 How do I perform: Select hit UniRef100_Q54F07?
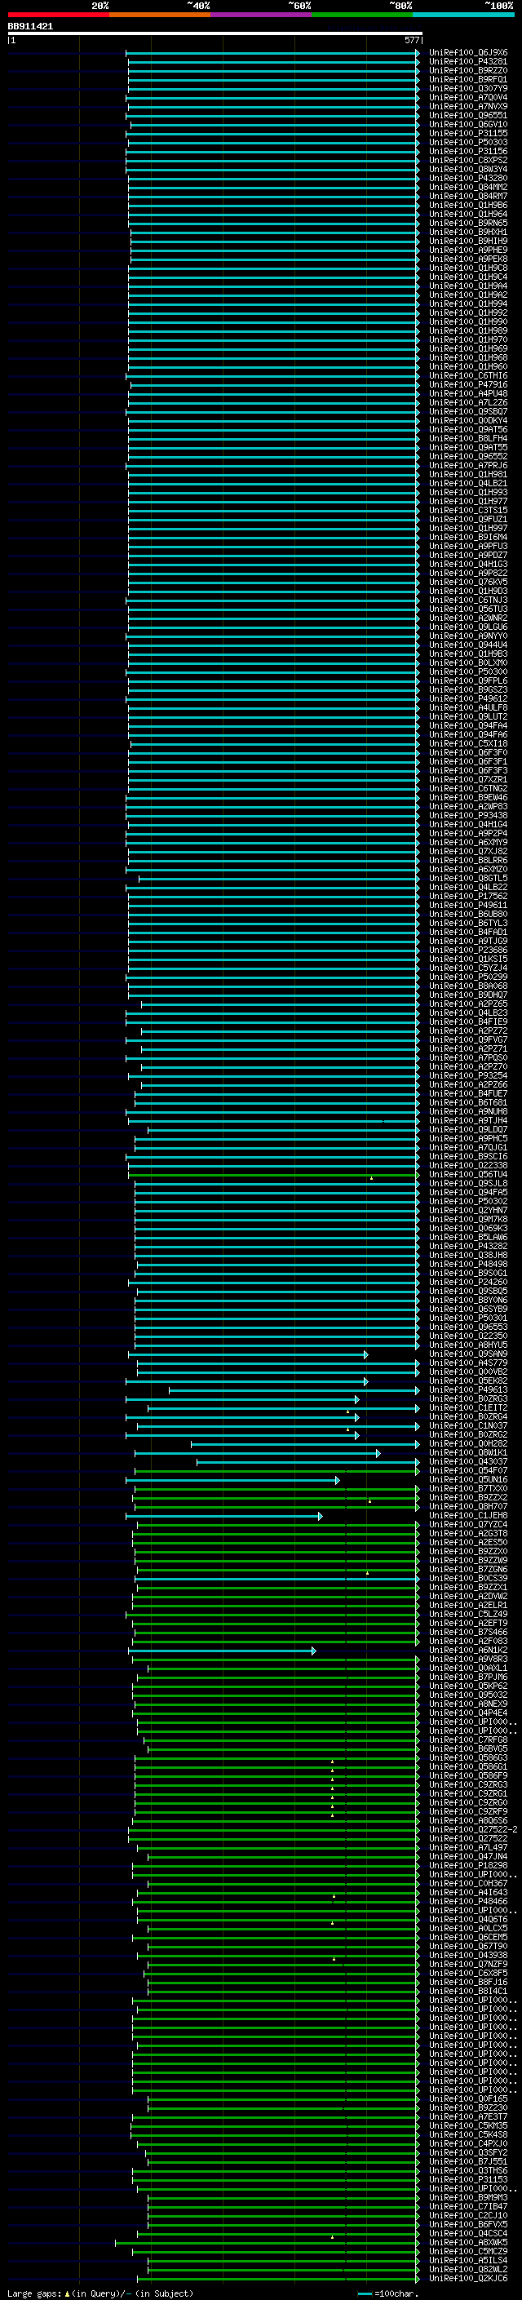pyautogui.click(x=468, y=1471)
